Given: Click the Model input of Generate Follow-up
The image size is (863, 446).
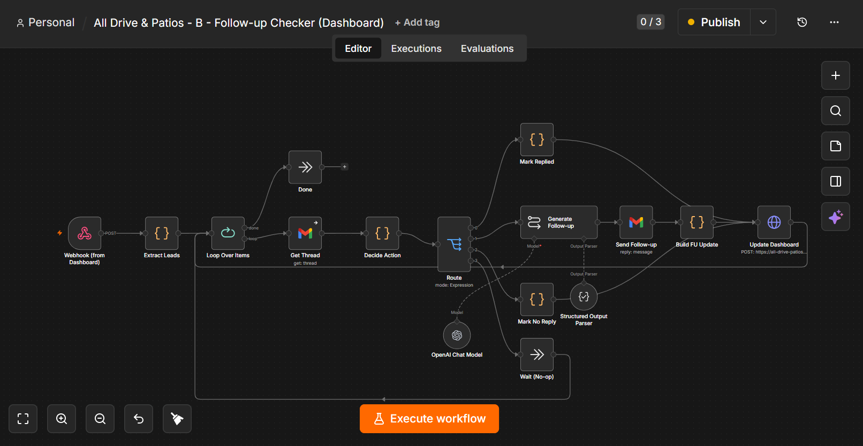Looking at the screenshot, I should (x=534, y=240).
